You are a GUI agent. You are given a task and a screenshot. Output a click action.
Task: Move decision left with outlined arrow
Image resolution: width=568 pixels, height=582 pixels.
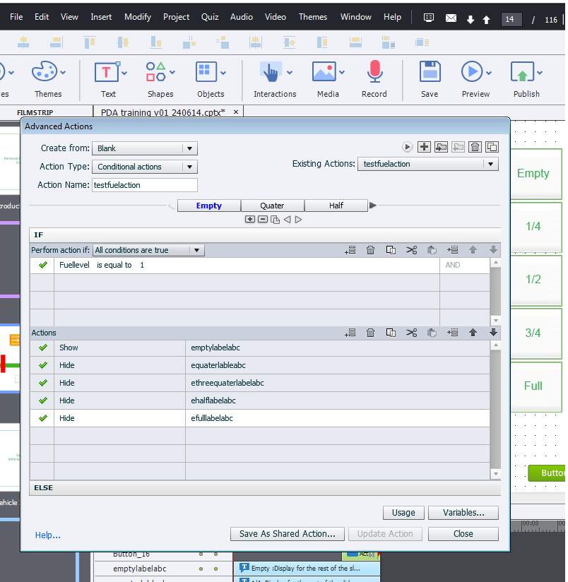287,220
